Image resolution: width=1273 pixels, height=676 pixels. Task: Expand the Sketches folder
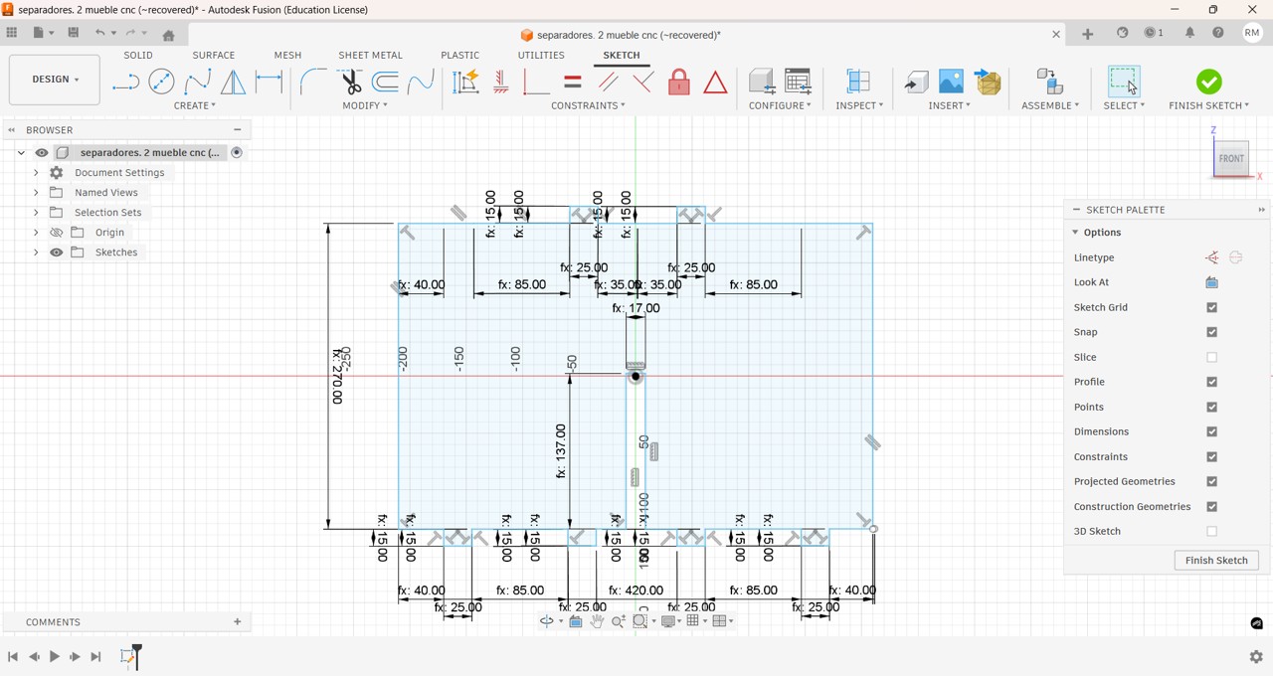36,253
